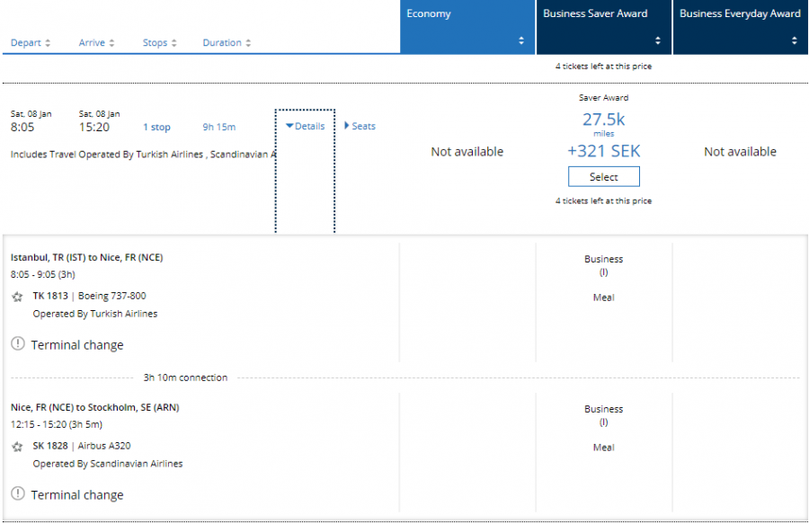Switch to Business Saver Award column

(x=603, y=27)
